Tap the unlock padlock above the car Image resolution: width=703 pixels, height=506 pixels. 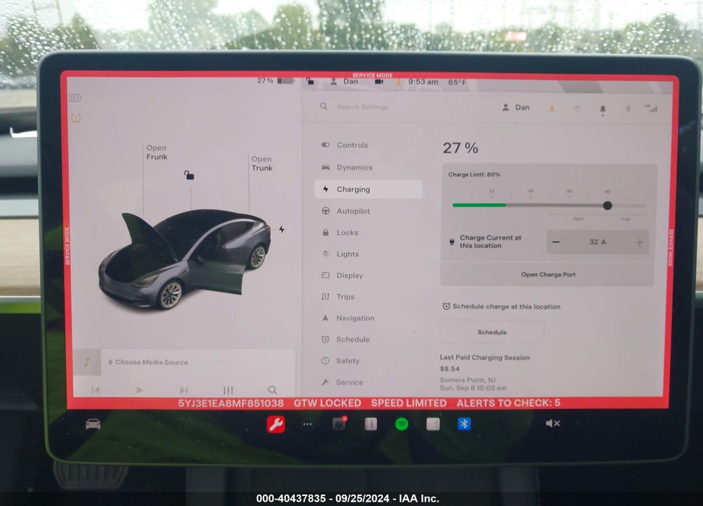pyautogui.click(x=189, y=175)
